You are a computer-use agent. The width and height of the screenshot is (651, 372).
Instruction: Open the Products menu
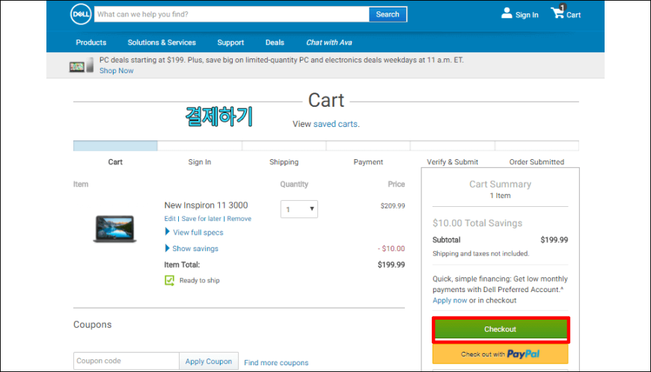[x=91, y=43]
